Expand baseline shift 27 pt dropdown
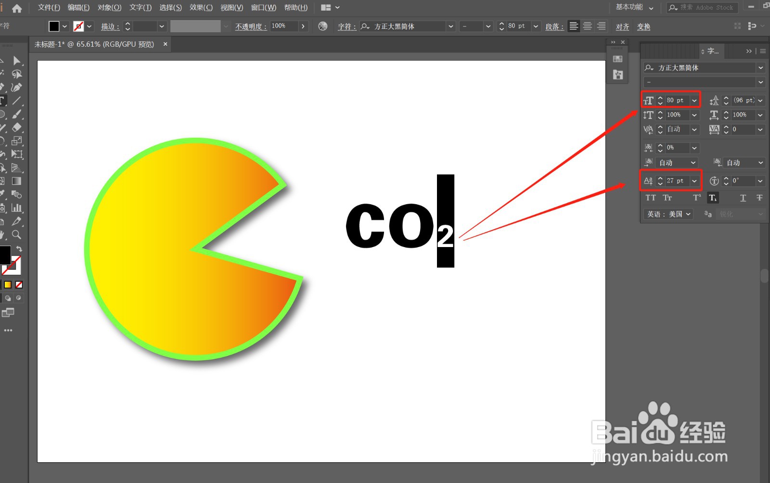This screenshot has height=483, width=770. (x=694, y=181)
